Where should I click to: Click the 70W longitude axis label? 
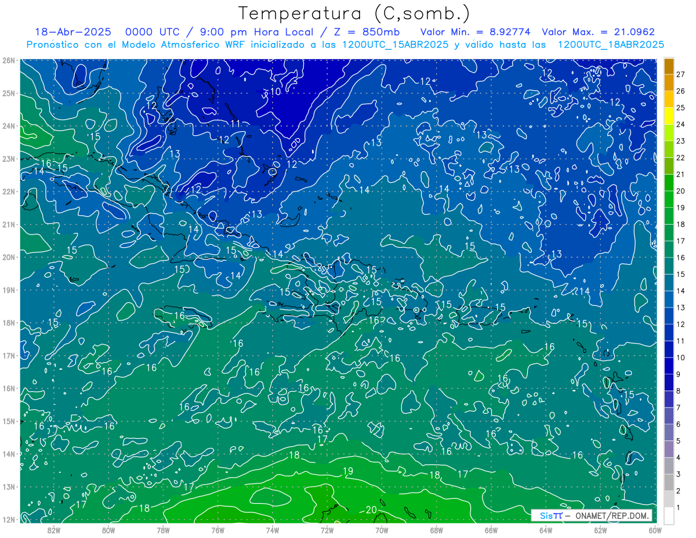coord(382,530)
